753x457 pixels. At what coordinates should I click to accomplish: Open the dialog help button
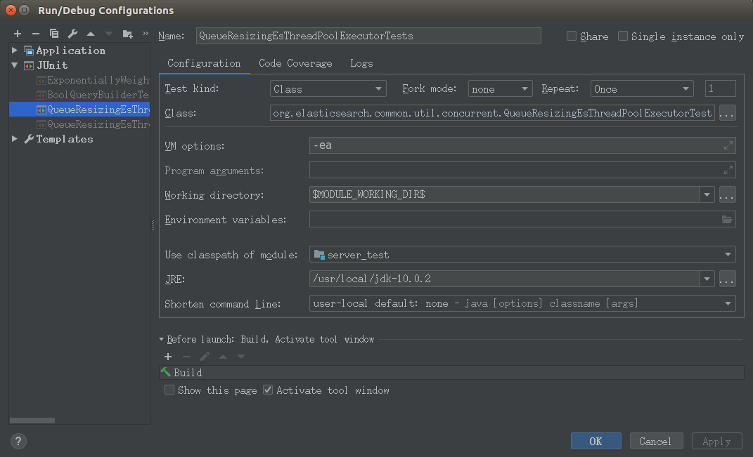point(18,441)
